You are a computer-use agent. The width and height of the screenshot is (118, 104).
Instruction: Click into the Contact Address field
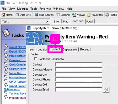click(79, 69)
